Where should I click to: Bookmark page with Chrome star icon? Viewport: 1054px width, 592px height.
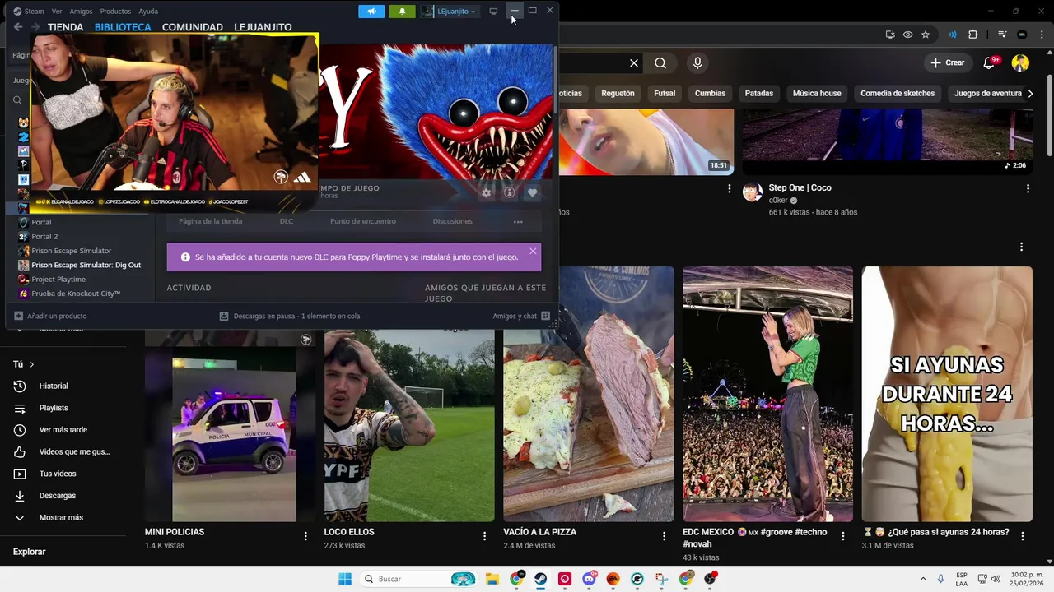(926, 35)
